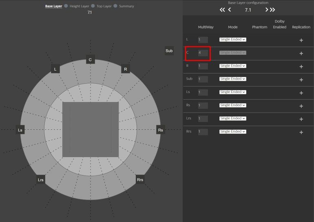Viewport: 314px width, 222px height.
Task: Go to the next layer configuration
Action: [x=267, y=9]
